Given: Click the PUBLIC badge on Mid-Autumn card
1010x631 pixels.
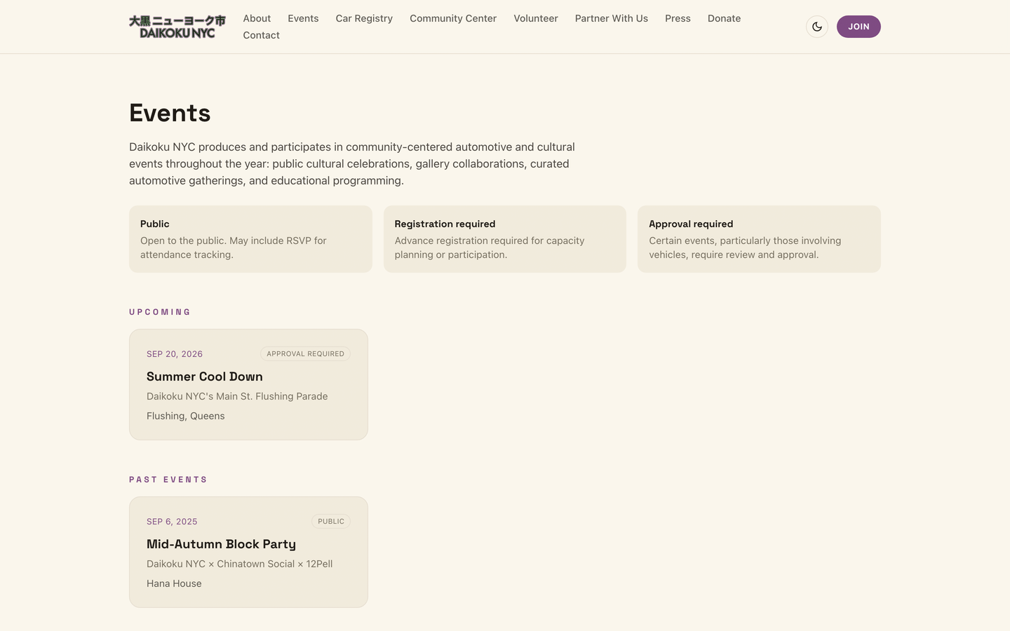Looking at the screenshot, I should tap(331, 522).
